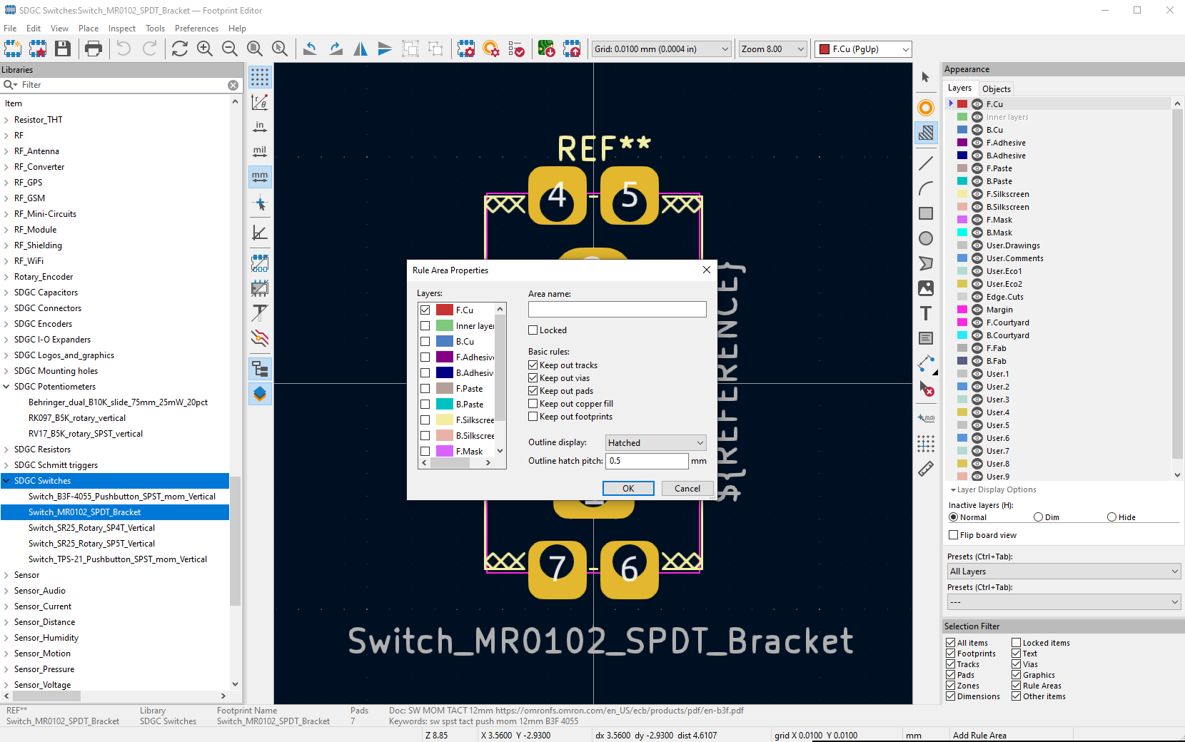Image resolution: width=1185 pixels, height=742 pixels.
Task: Open the Outline display Hatched dropdown
Action: [x=655, y=443]
